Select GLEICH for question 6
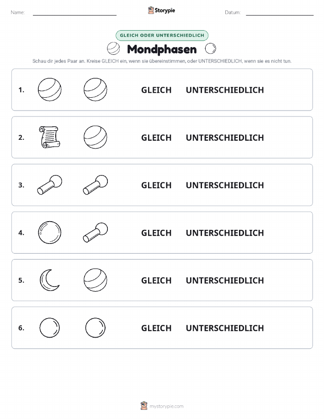The image size is (324, 419). [x=156, y=328]
